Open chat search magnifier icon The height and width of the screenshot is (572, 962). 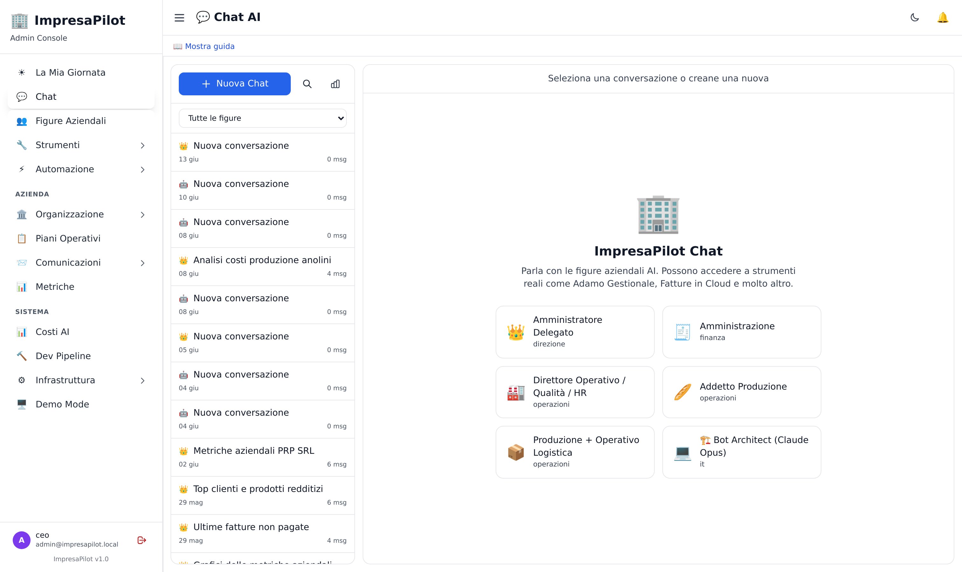coord(307,84)
